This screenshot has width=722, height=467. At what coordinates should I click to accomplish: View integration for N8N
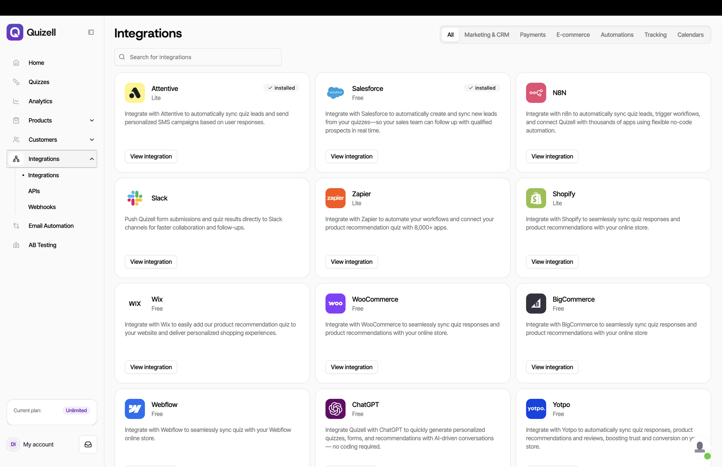click(552, 156)
